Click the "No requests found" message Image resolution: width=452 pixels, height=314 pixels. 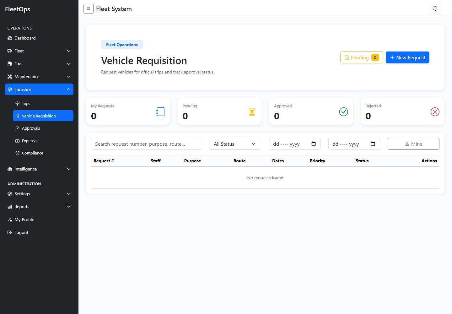(x=265, y=178)
